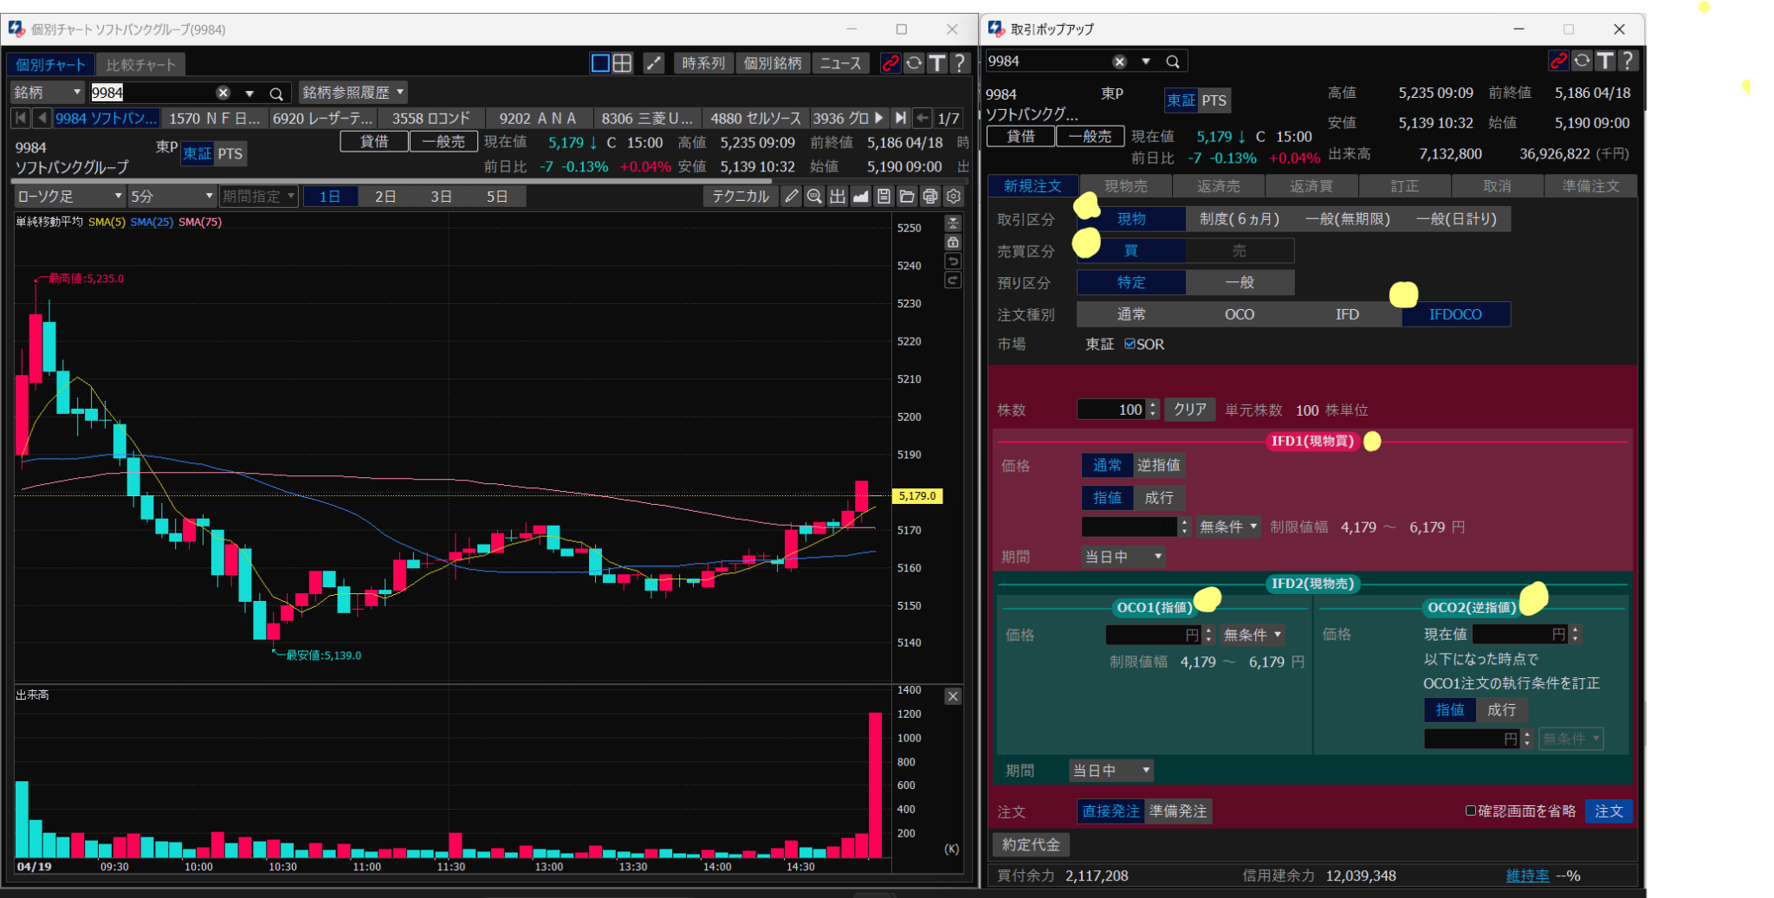Click the blue 注文 order button
Screen dimensions: 1774x898
[1609, 811]
